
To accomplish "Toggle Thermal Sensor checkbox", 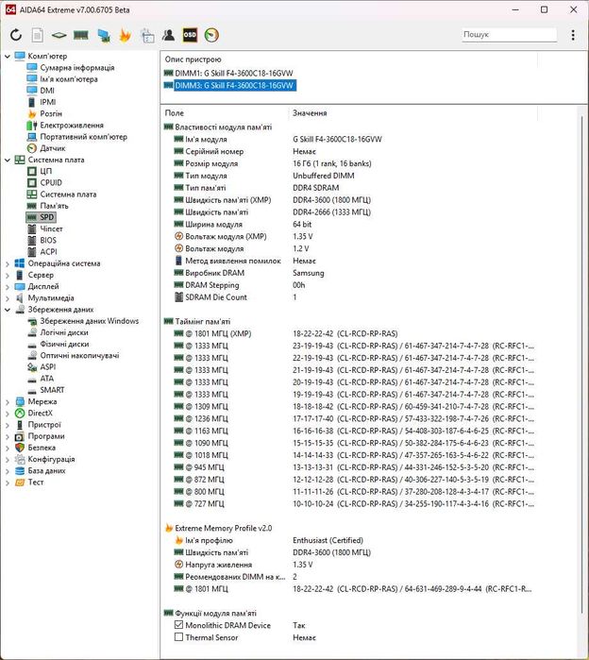I will click(178, 637).
